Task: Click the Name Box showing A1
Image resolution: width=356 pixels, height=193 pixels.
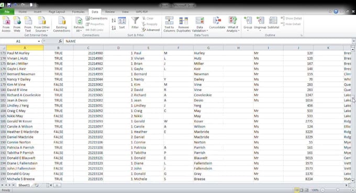Action: pyautogui.click(x=19, y=41)
